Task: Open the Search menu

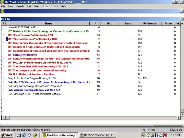Action: tap(20, 6)
